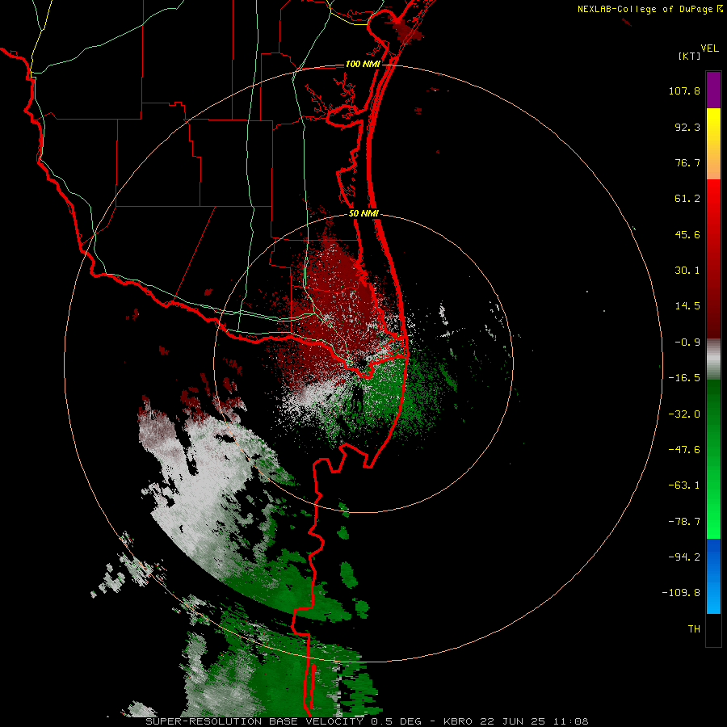Click the SUPER-RESOLUTION BASE VELOCITY caption text
Image resolution: width=727 pixels, height=727 pixels.
254,721
